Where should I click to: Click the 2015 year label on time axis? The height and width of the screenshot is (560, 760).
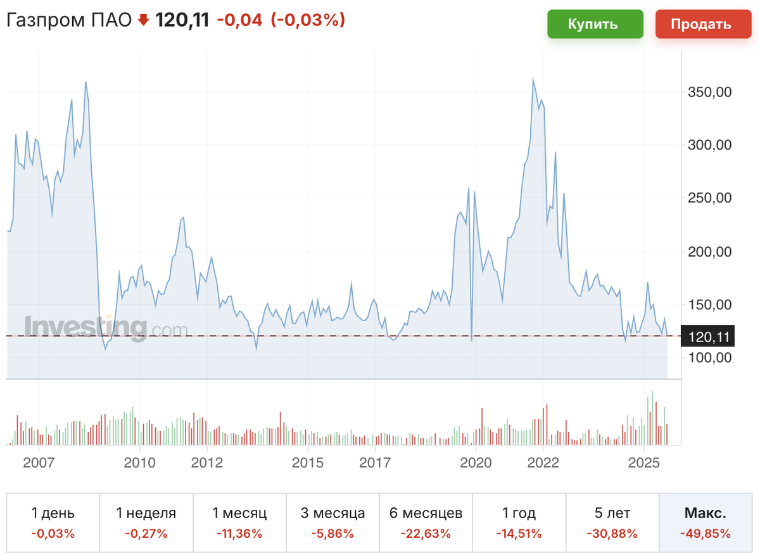(x=308, y=462)
